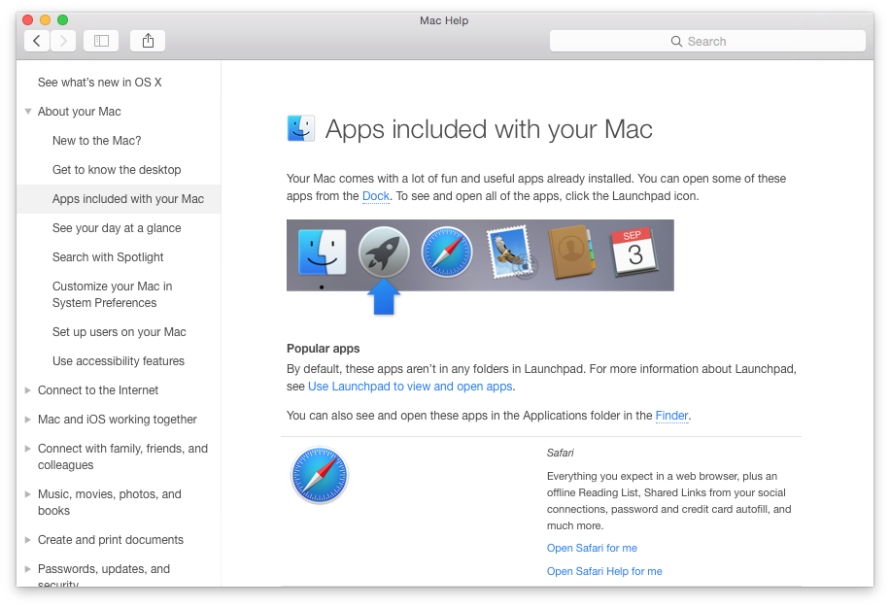Click the Dock link in the intro paragraph
Screen dimensions: 890x607
point(376,196)
